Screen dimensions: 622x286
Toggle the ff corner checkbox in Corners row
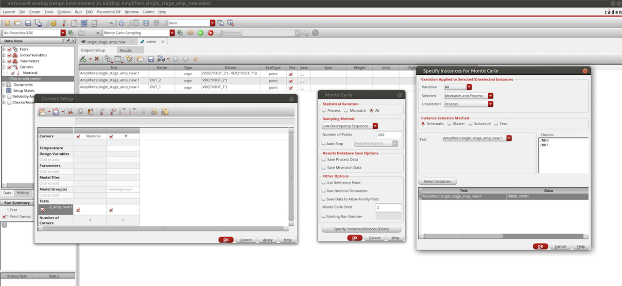[112, 136]
